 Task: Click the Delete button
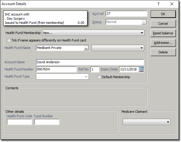(163, 52)
